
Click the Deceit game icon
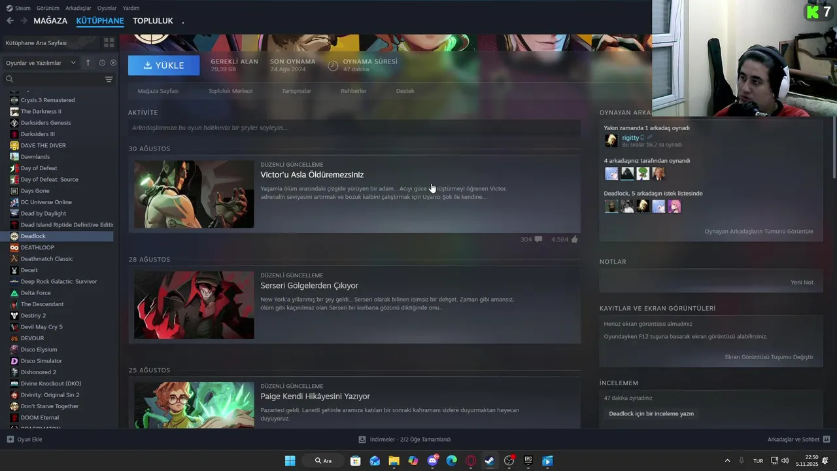click(x=14, y=270)
